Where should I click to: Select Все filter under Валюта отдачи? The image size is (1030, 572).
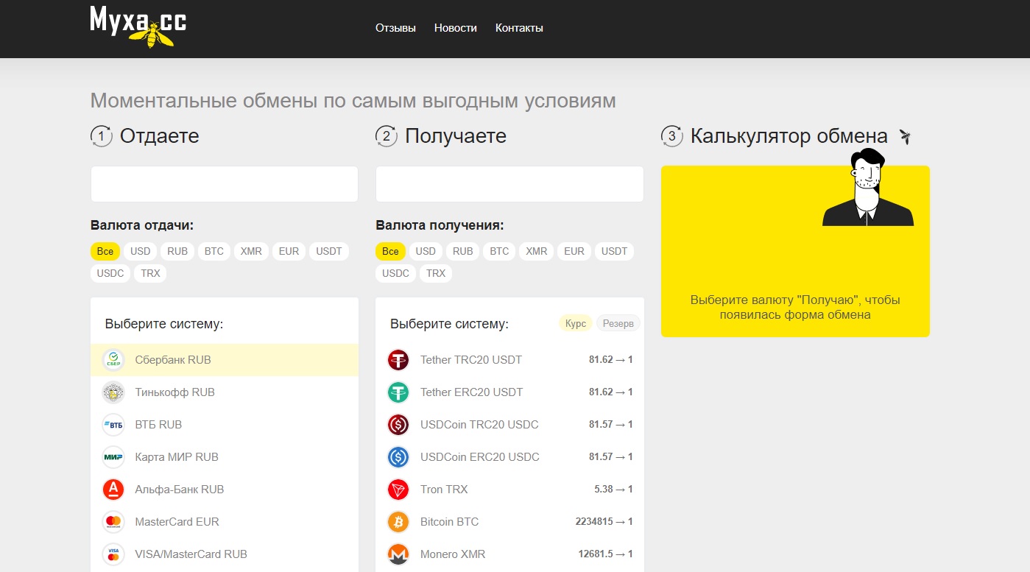[x=105, y=251]
